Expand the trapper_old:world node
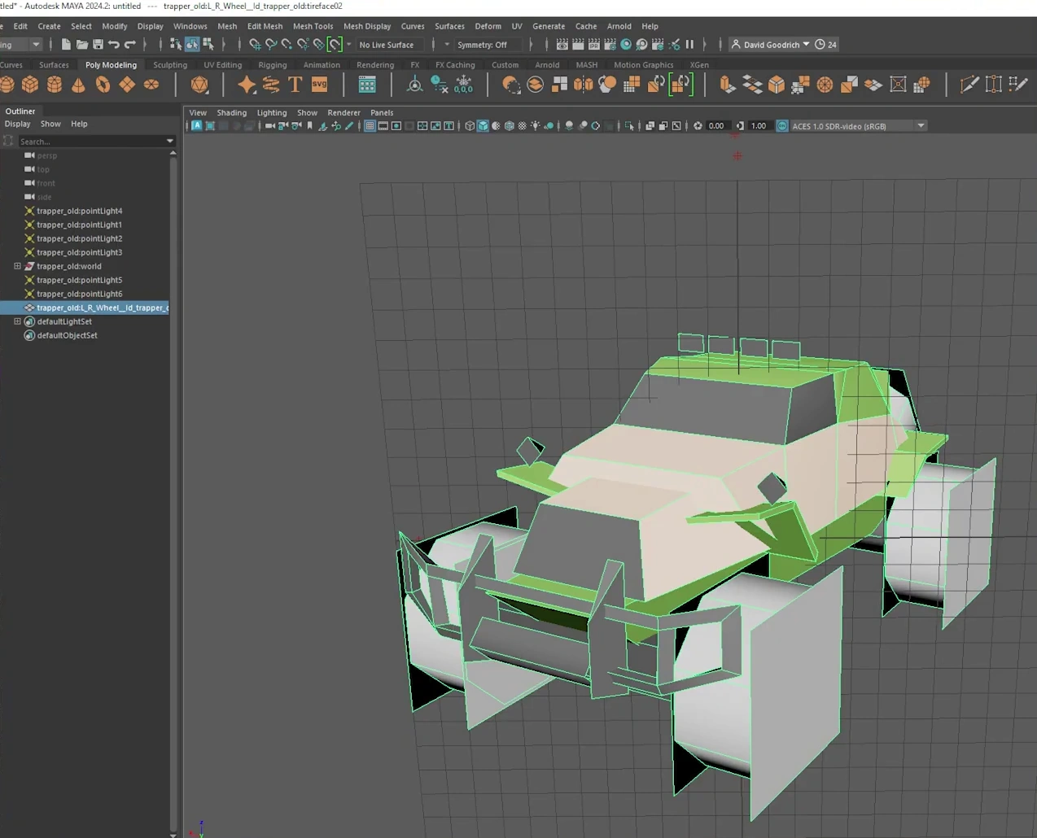Screen dimensions: 1037x838 pyautogui.click(x=17, y=266)
